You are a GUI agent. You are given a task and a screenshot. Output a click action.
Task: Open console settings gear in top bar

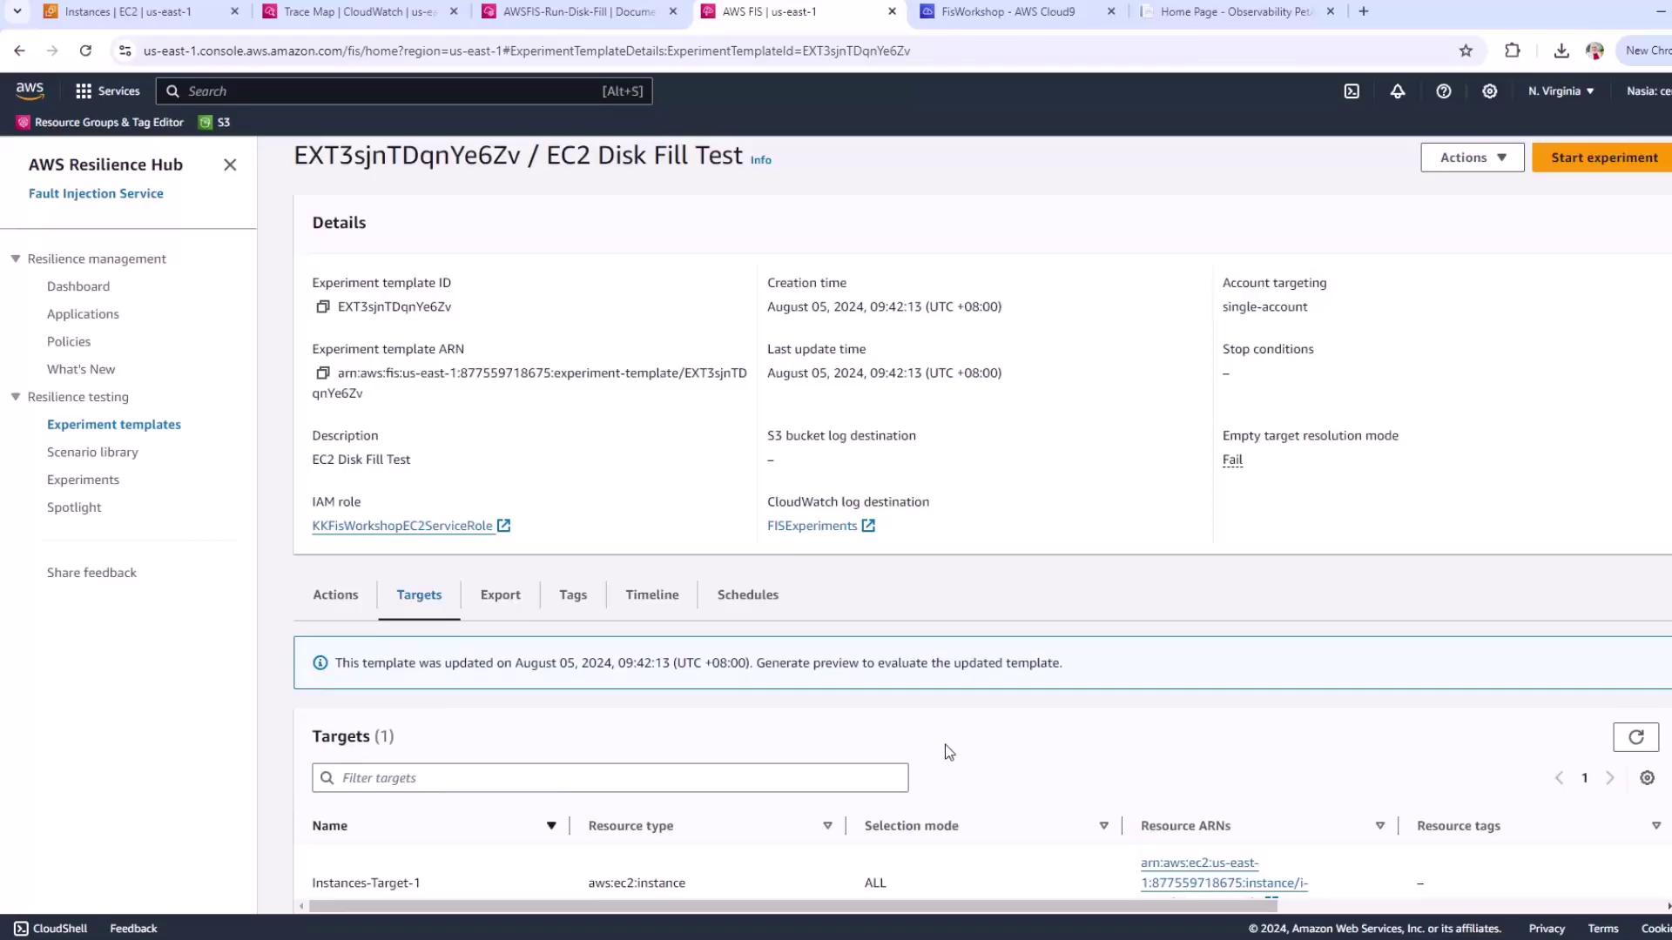tap(1490, 91)
